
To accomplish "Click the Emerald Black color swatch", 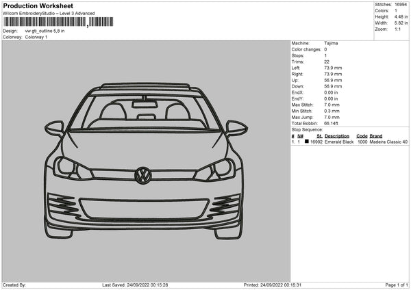I will click(306, 142).
